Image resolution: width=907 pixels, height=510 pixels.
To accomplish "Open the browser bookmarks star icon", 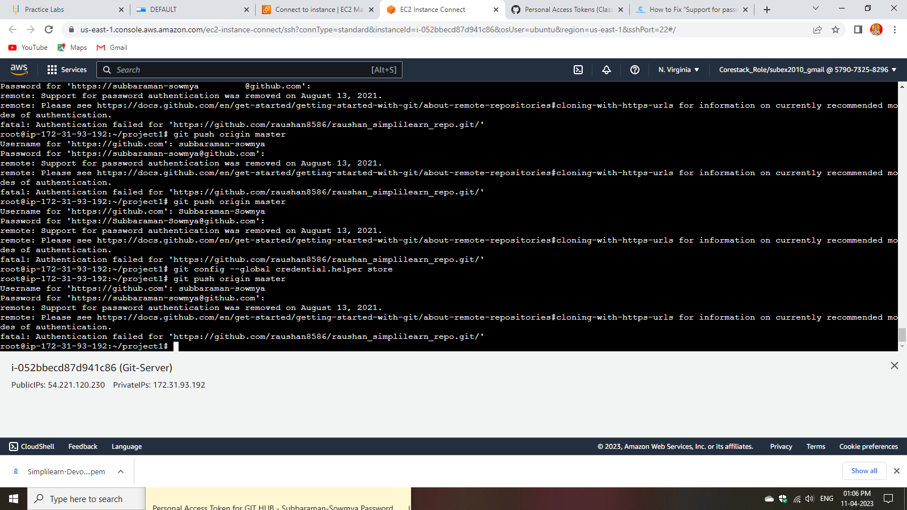I will (x=836, y=29).
